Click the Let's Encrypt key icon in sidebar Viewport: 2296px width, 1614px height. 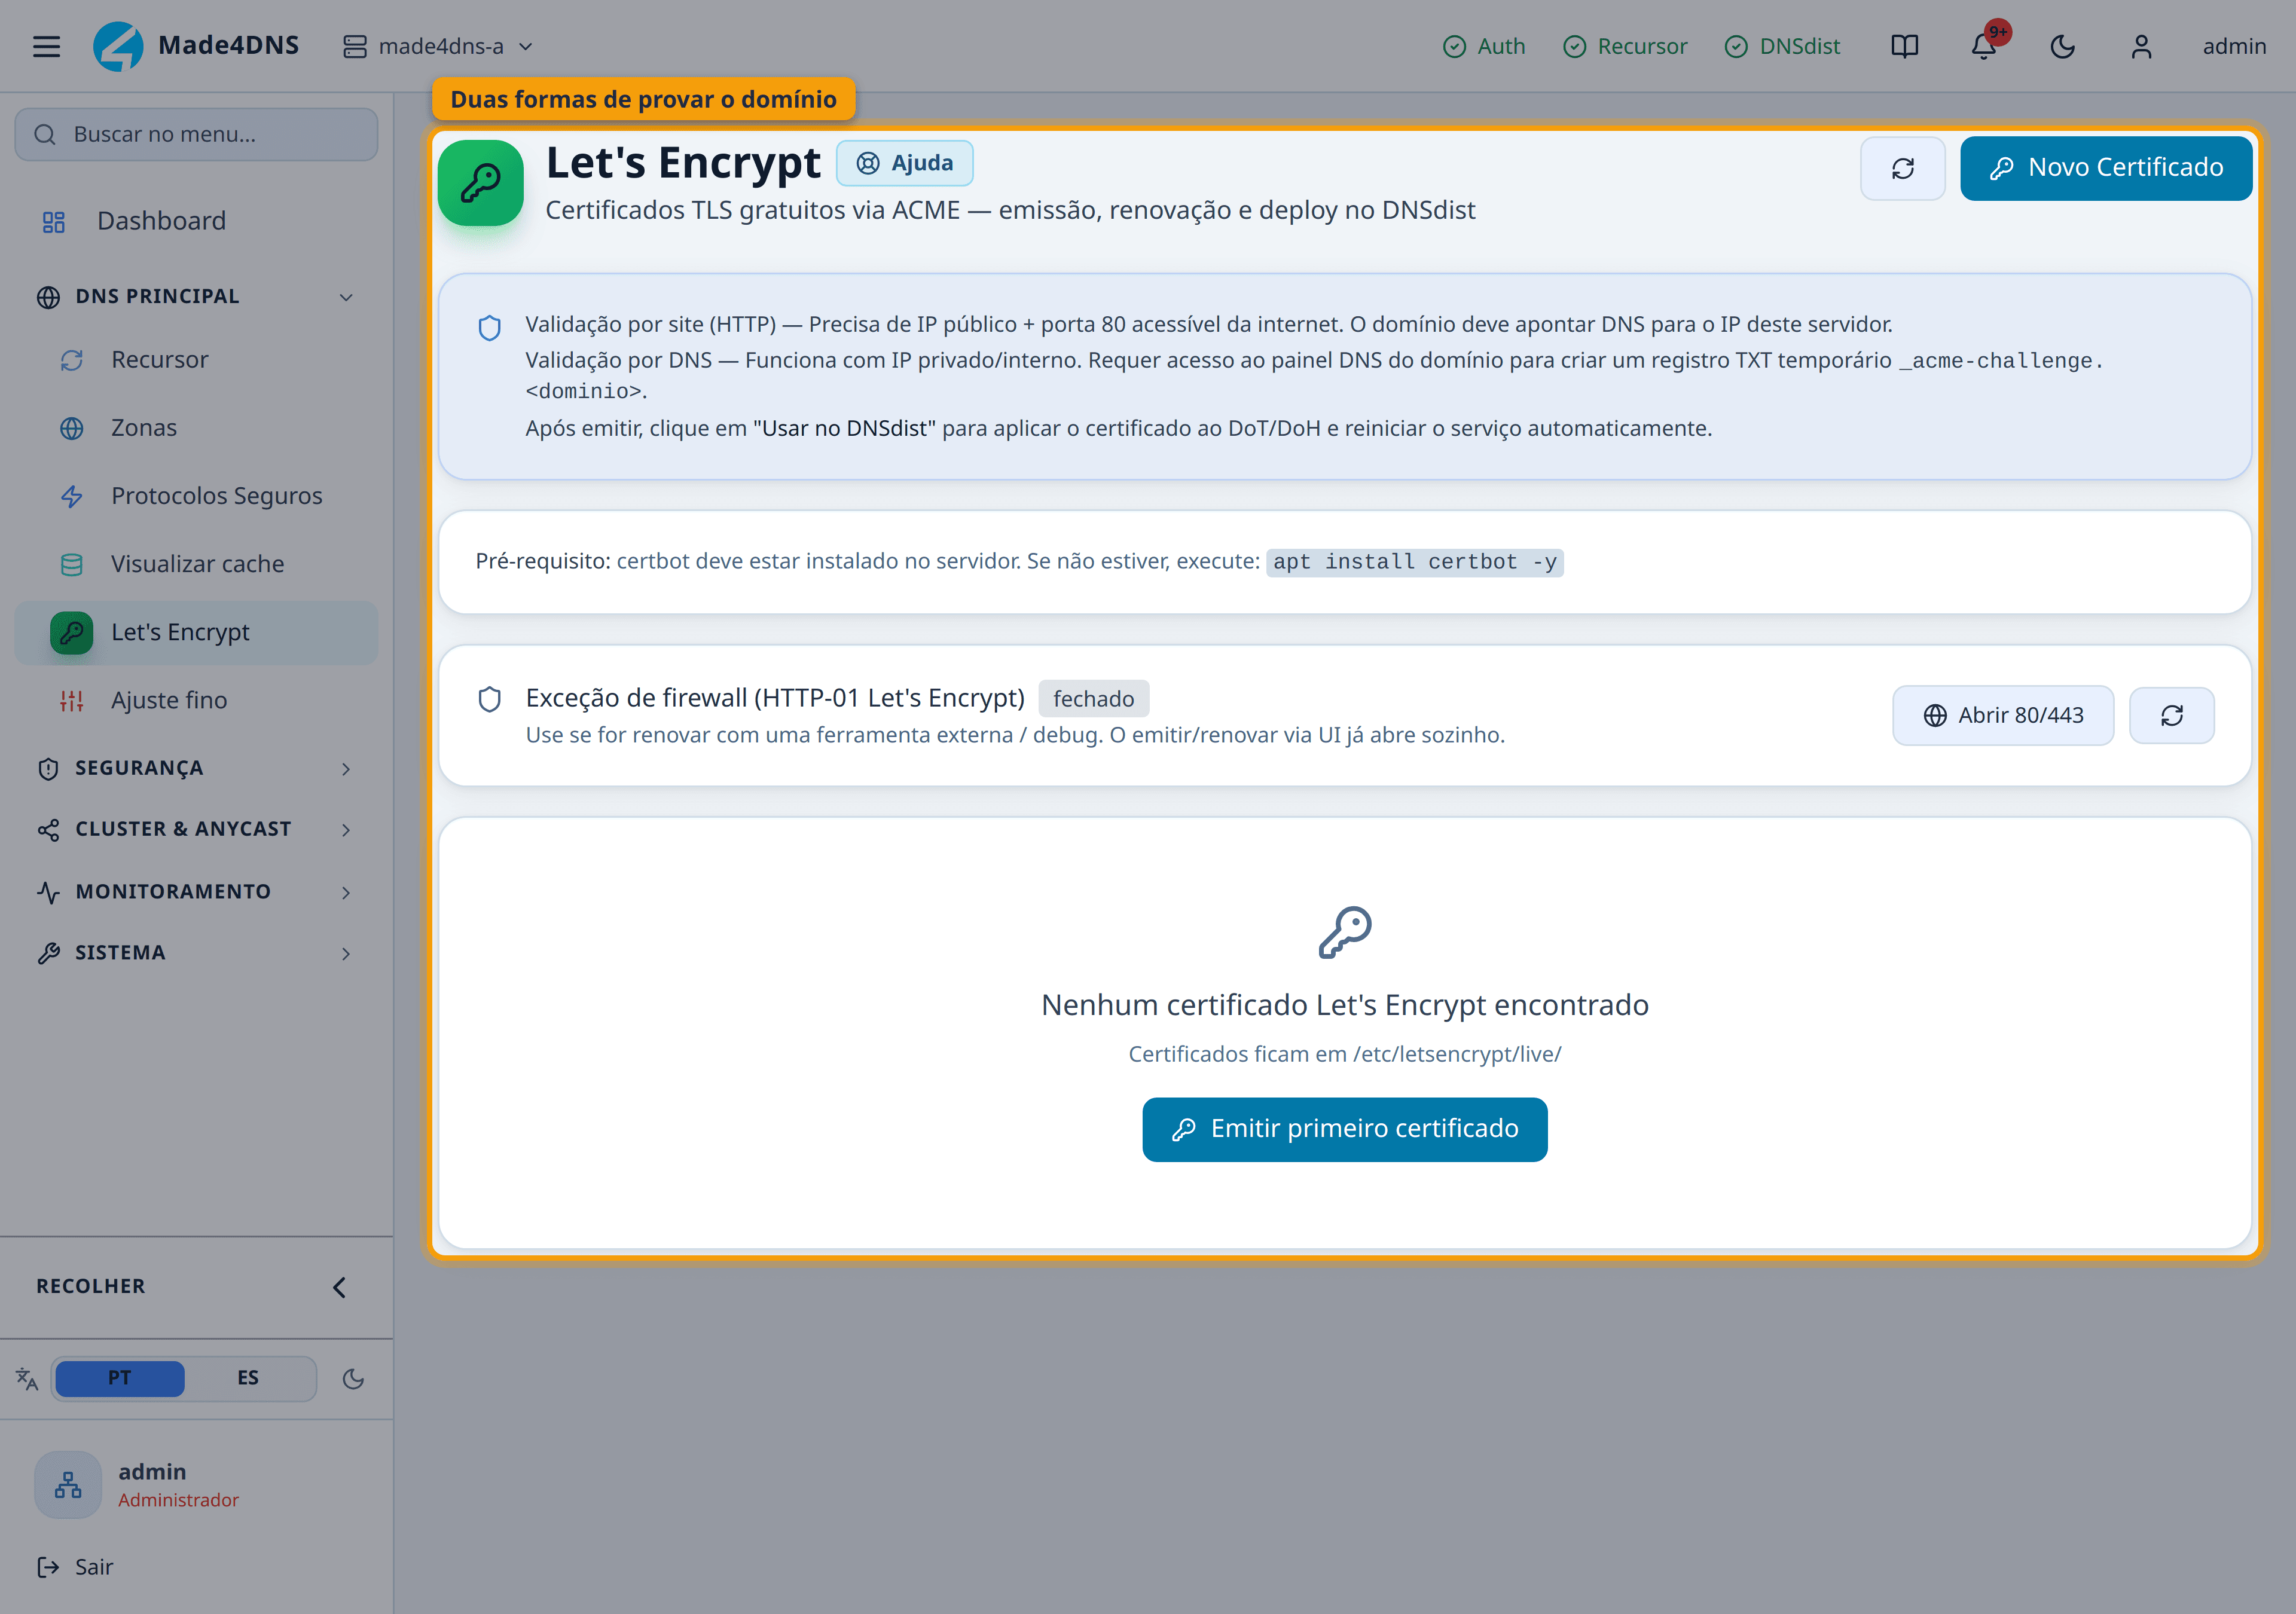click(x=72, y=633)
